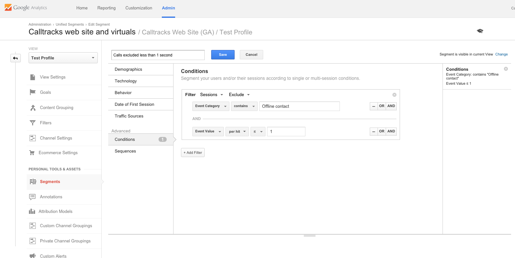Click the Cancel button
This screenshot has width=515, height=258.
pos(251,55)
